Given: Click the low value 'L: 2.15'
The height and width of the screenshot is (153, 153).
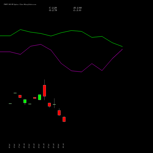Looking at the screenshot, I should click(77, 10).
